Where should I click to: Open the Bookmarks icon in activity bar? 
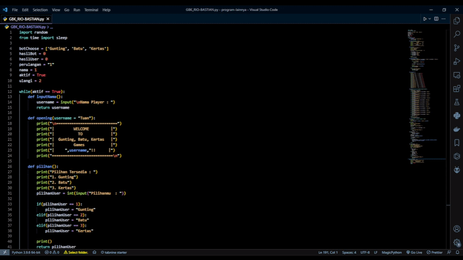click(457, 142)
